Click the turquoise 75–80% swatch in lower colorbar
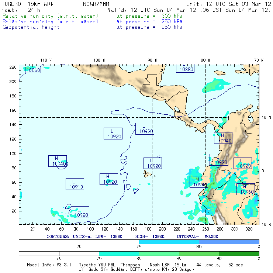The image size is (273, 273). click(x=119, y=253)
